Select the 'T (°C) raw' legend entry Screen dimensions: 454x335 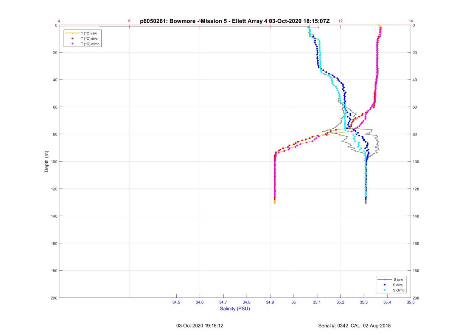[x=83, y=33]
